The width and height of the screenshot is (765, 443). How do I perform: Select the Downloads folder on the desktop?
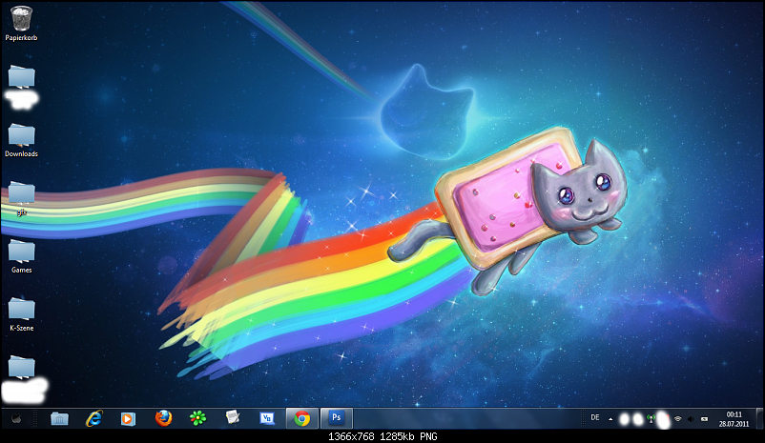pos(22,140)
